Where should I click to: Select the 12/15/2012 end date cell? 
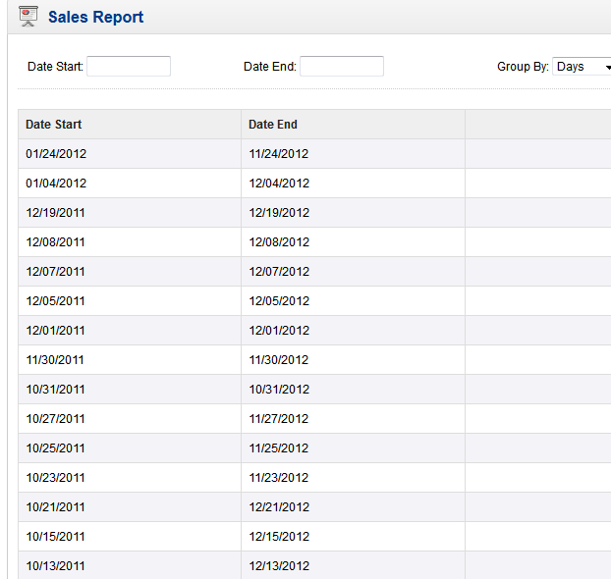click(x=353, y=537)
